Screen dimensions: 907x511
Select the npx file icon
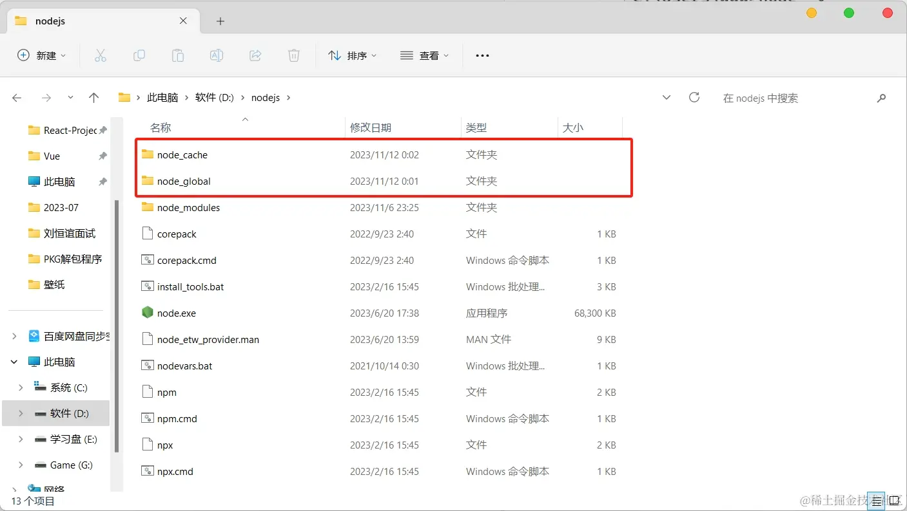point(148,445)
